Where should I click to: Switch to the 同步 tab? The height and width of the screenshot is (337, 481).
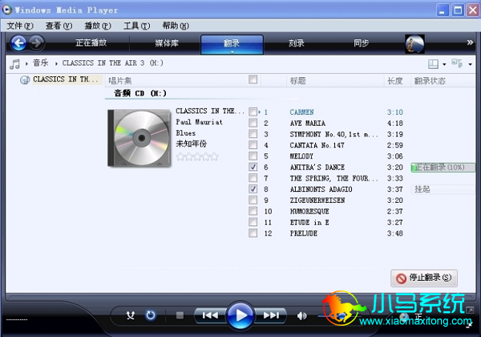(x=361, y=43)
